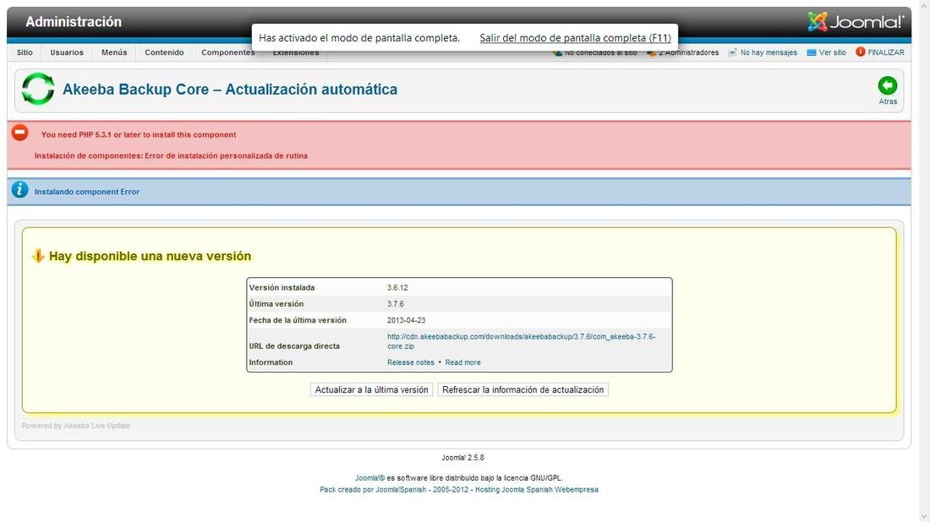Click Hosting Joomla Spanish Webempresa link

(x=537, y=490)
